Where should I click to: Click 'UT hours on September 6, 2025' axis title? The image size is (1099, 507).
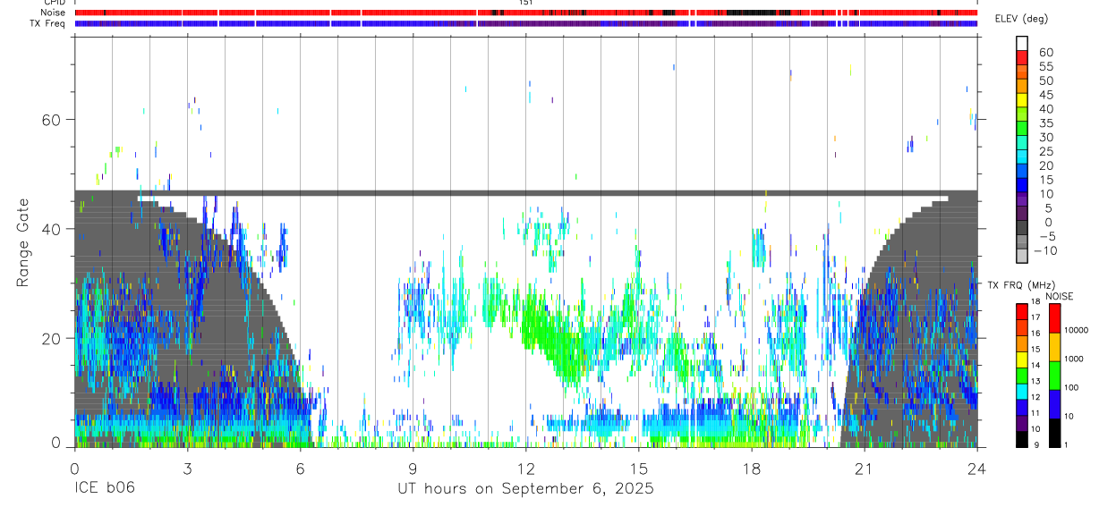526,489
